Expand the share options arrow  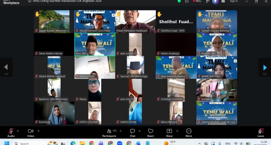tap(177, 131)
